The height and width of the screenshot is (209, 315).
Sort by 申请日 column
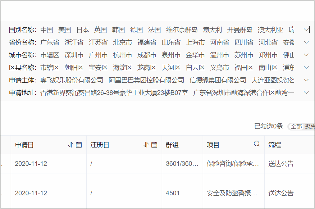point(70,145)
